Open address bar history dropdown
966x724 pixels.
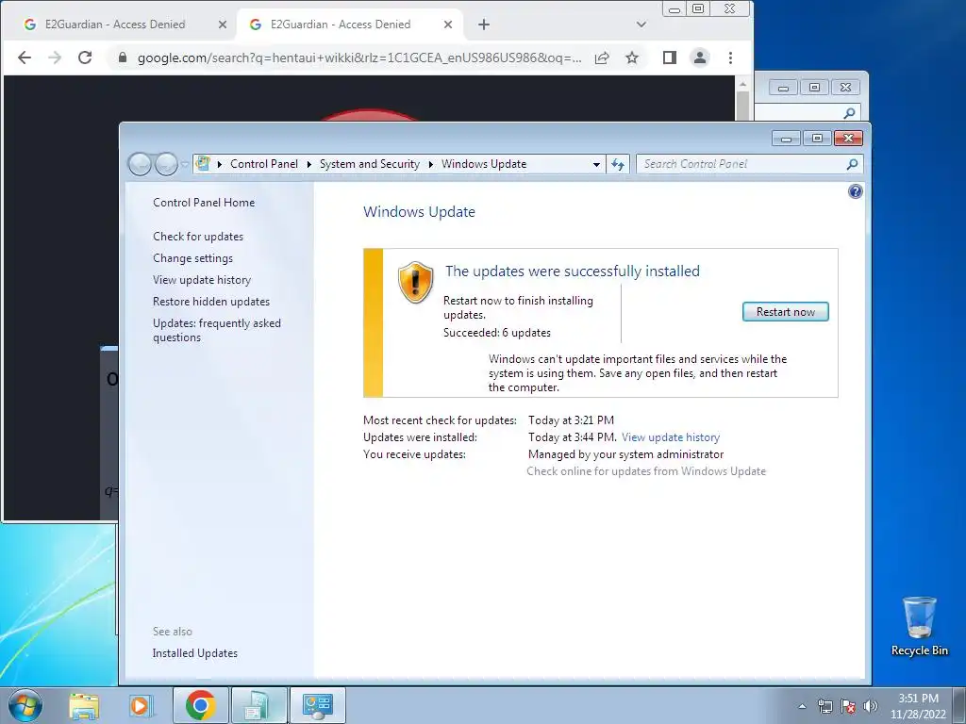click(x=596, y=164)
